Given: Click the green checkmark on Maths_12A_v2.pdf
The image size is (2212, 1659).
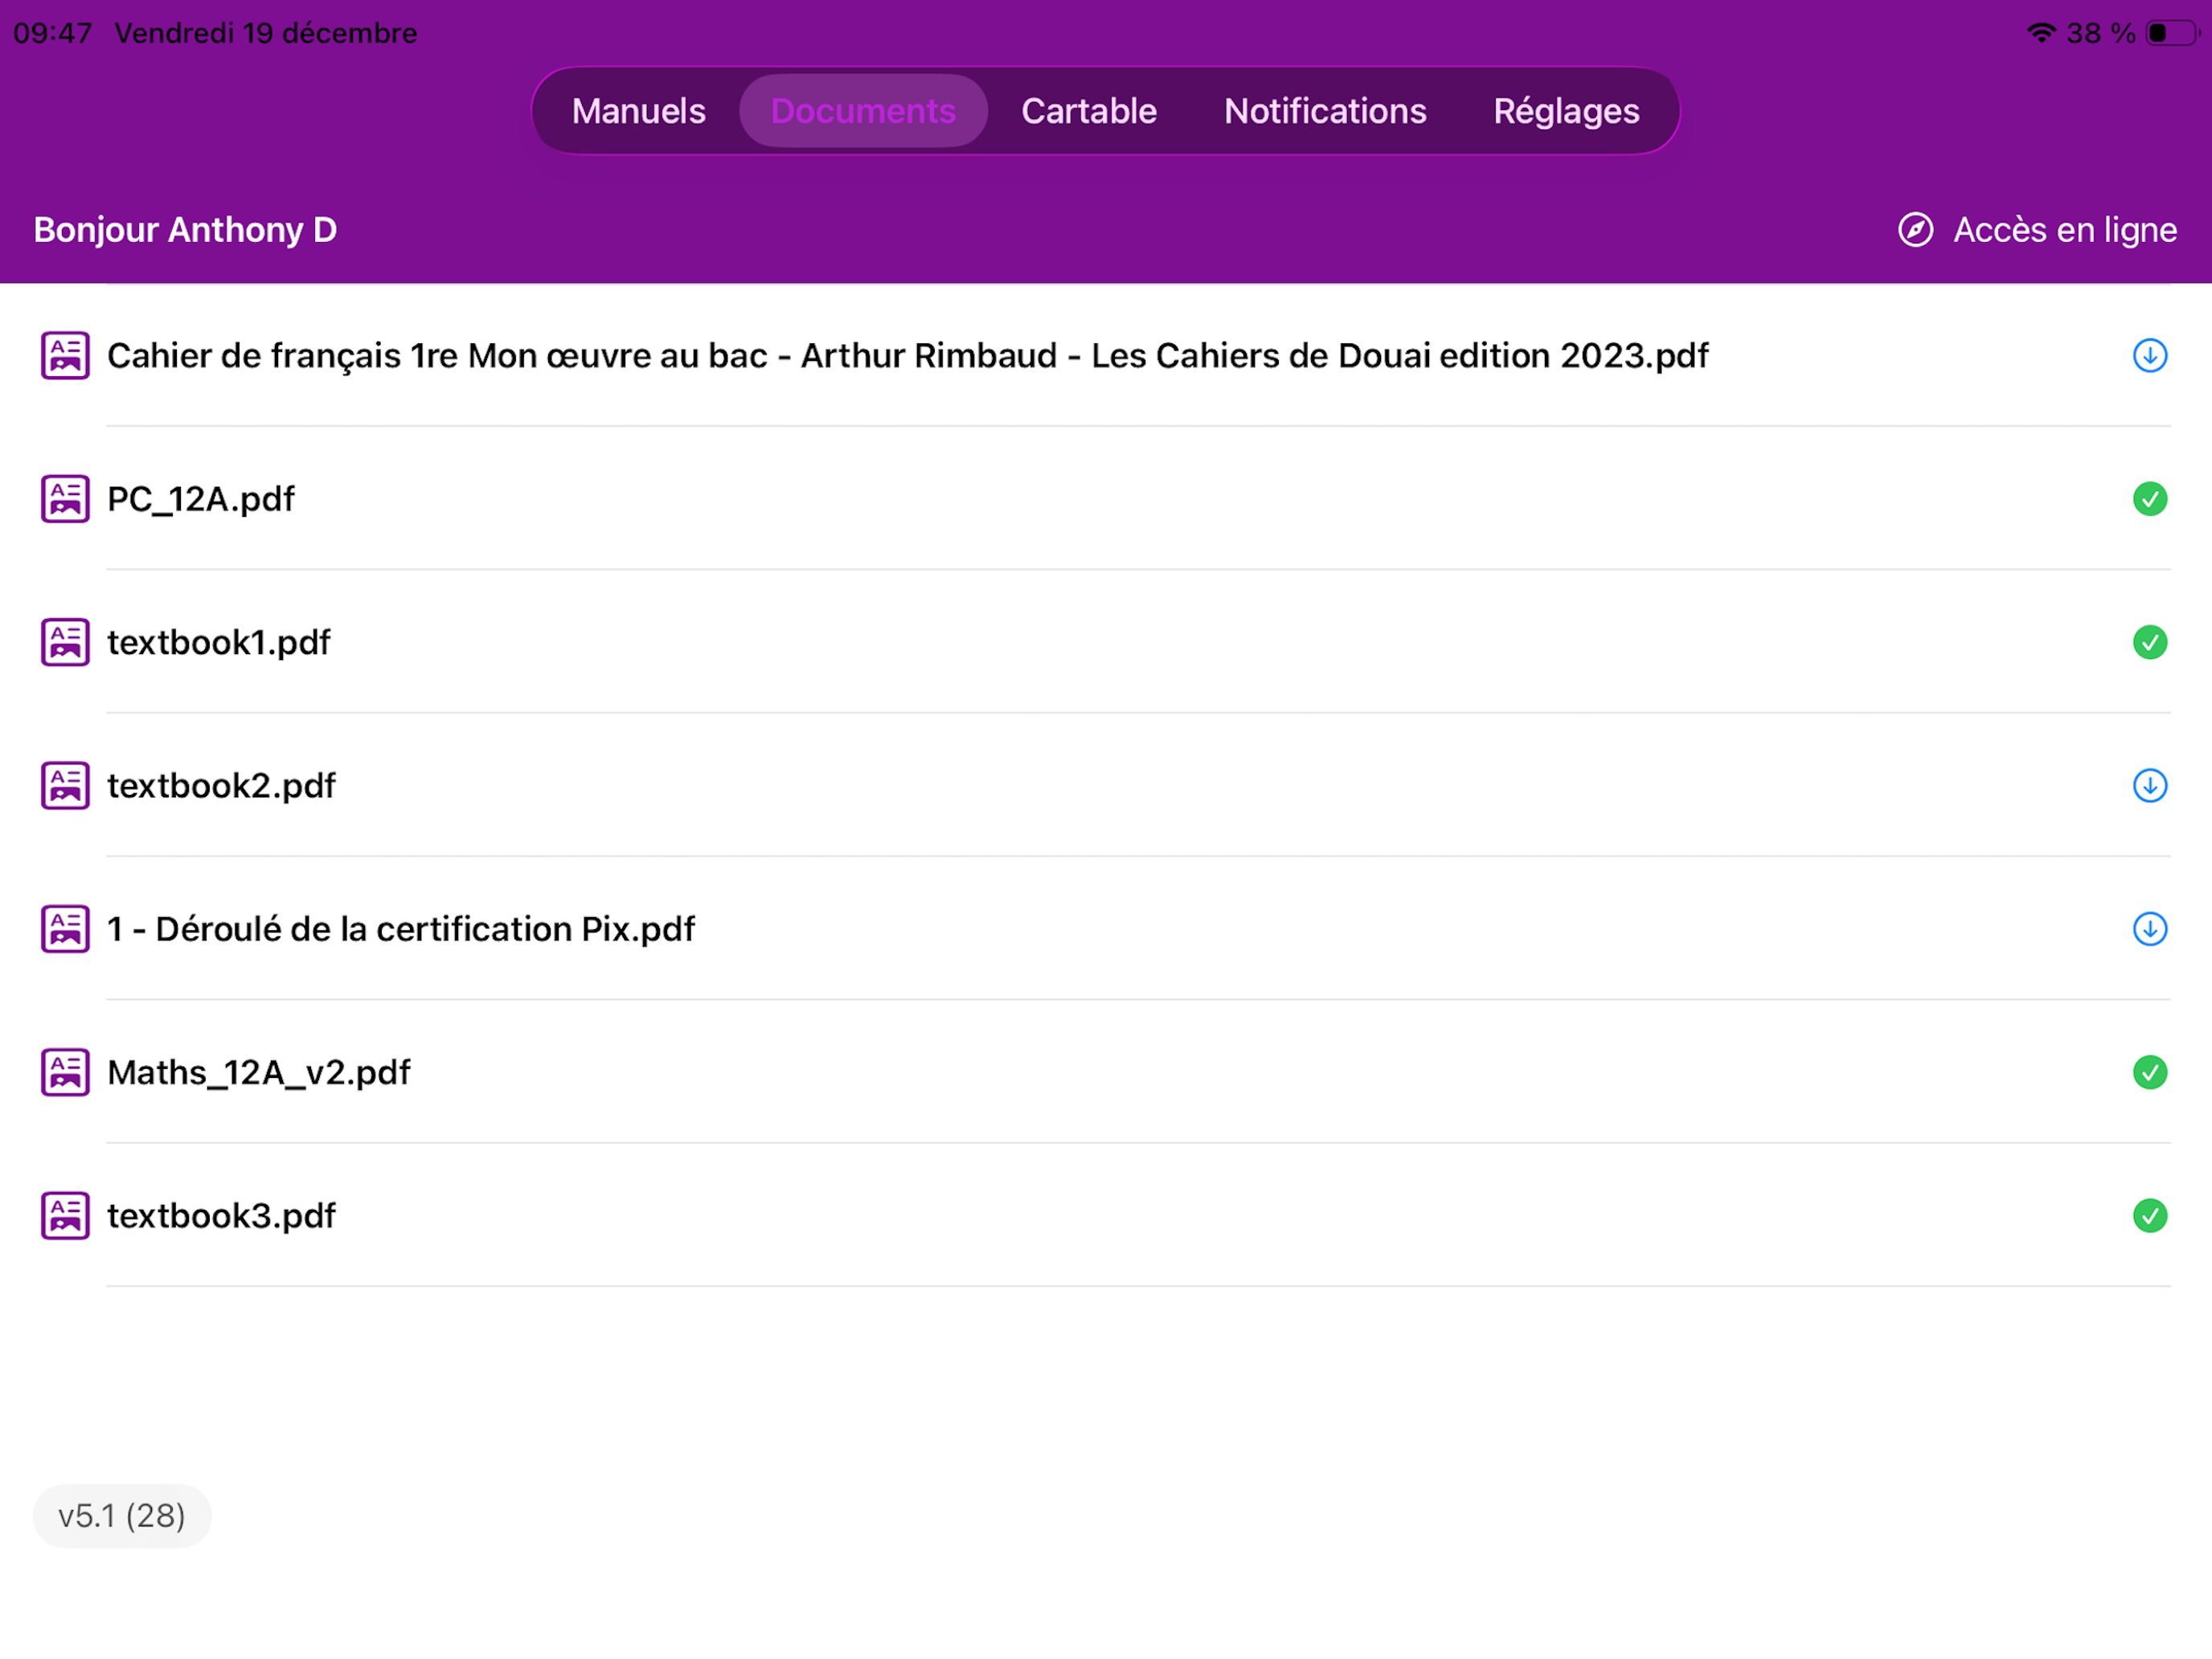Looking at the screenshot, I should [x=2150, y=1072].
